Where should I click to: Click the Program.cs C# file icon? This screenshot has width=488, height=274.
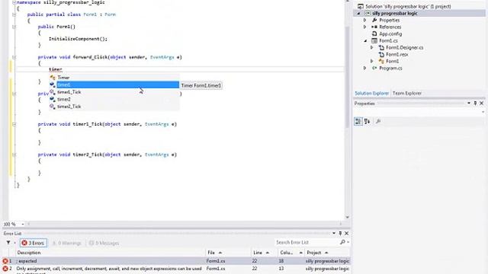coord(374,68)
